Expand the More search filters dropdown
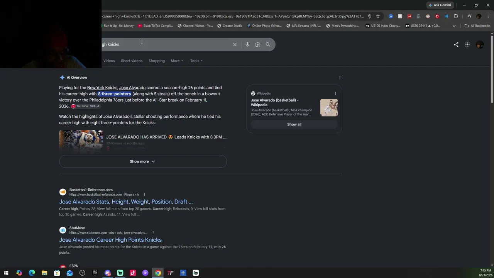 pos(177,61)
